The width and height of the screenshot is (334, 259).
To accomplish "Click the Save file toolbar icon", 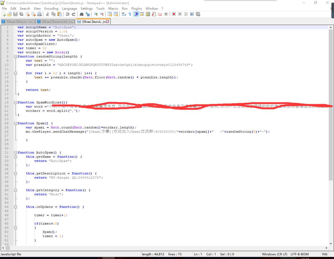I will (15, 14).
